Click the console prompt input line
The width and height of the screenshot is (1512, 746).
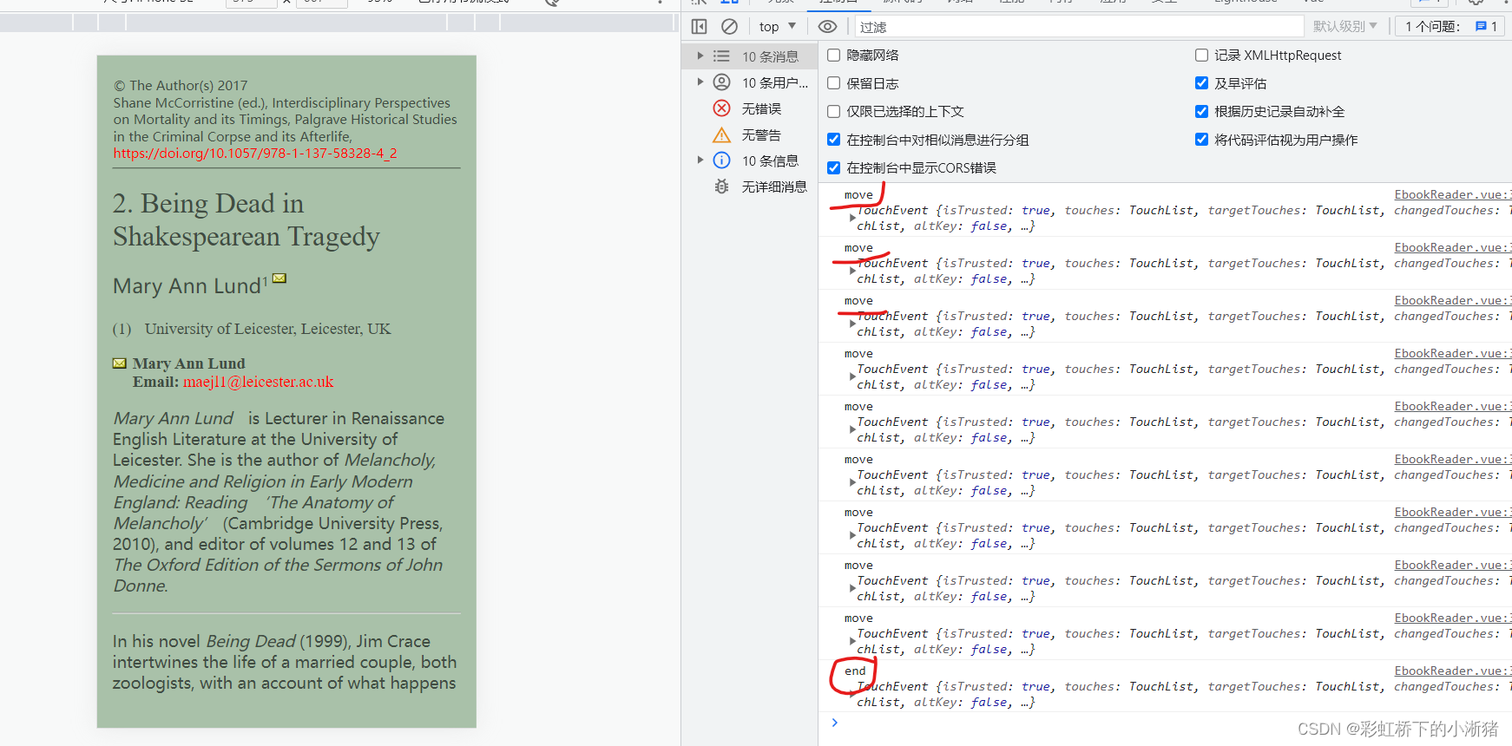click(x=1172, y=723)
